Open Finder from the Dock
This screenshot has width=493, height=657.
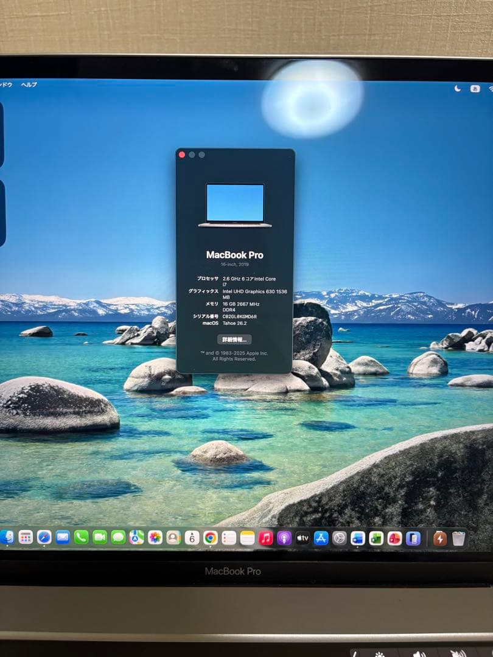pos(9,538)
